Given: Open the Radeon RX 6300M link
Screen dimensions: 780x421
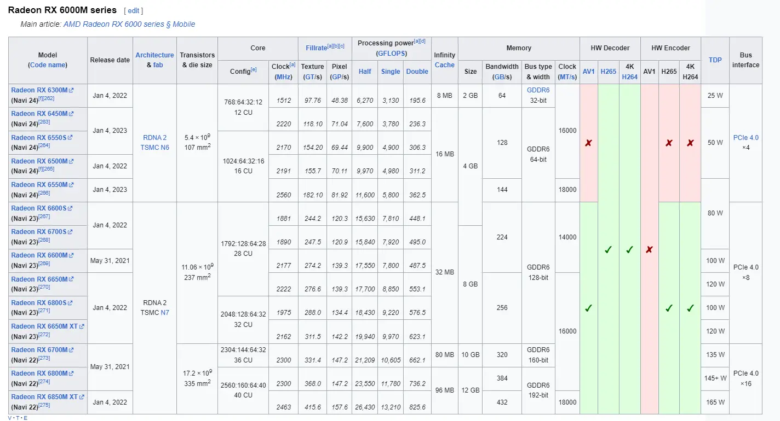Looking at the screenshot, I should coord(39,90).
